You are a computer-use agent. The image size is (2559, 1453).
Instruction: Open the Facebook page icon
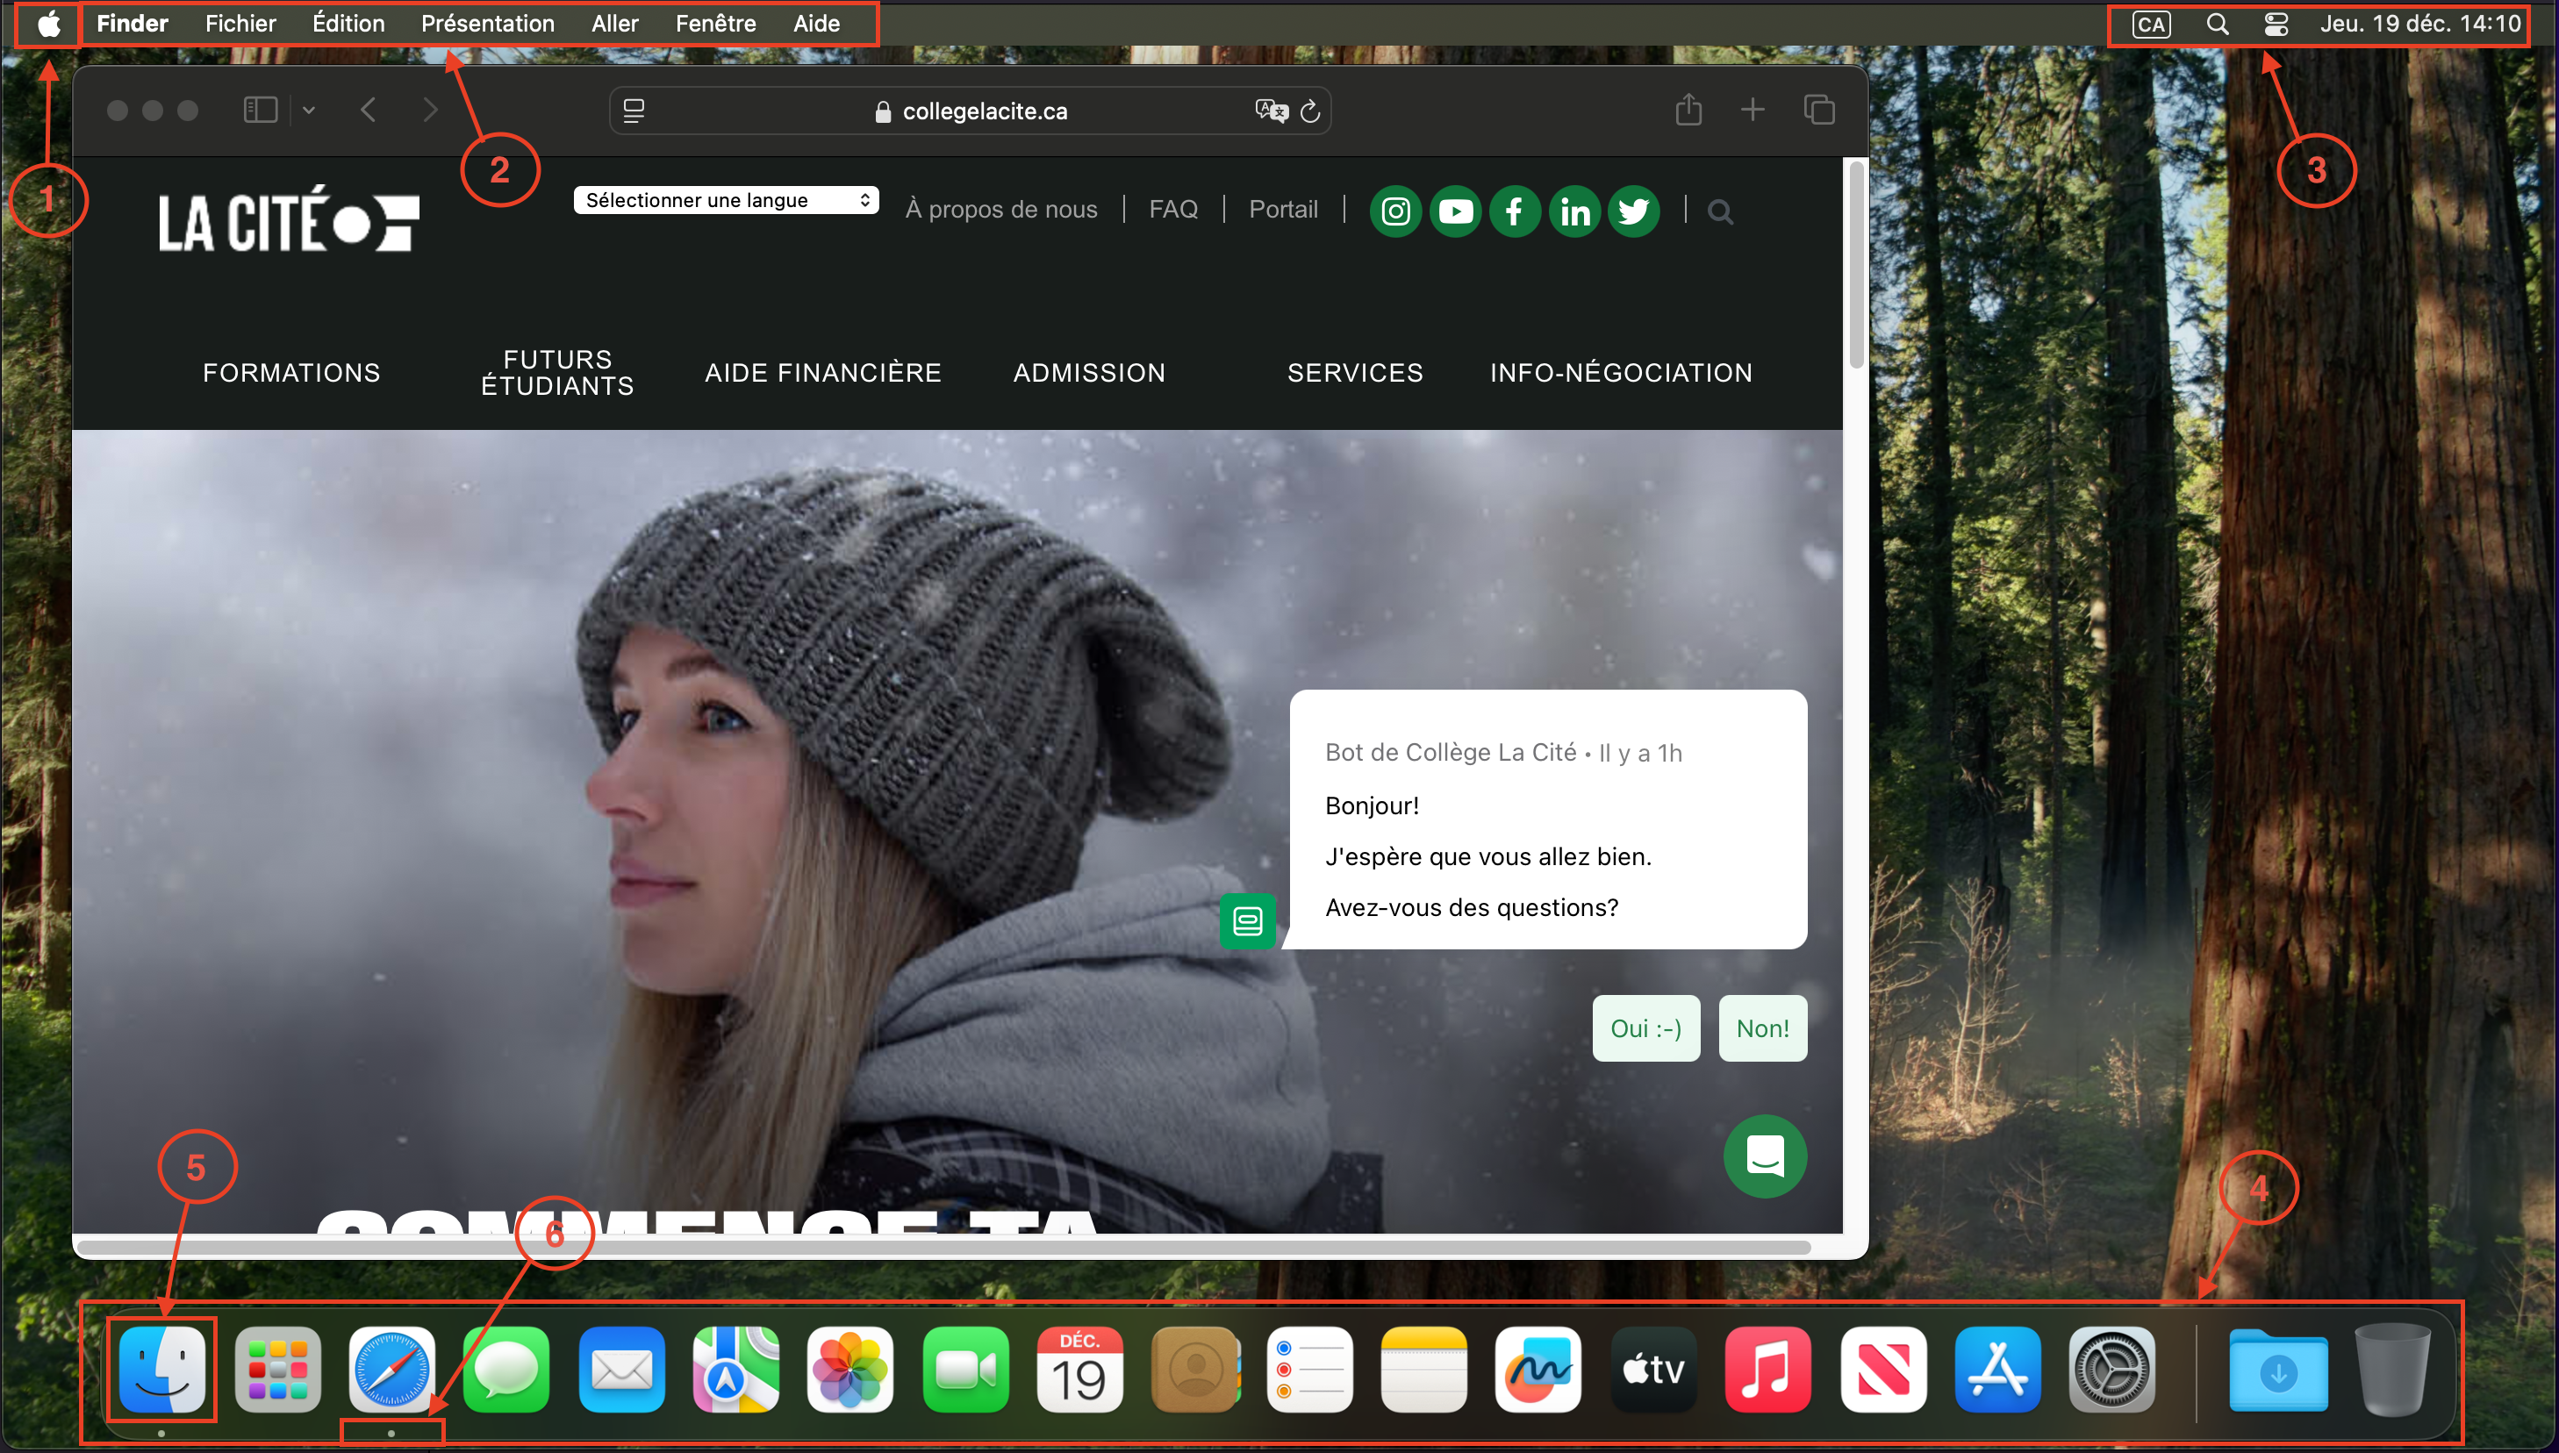point(1514,211)
